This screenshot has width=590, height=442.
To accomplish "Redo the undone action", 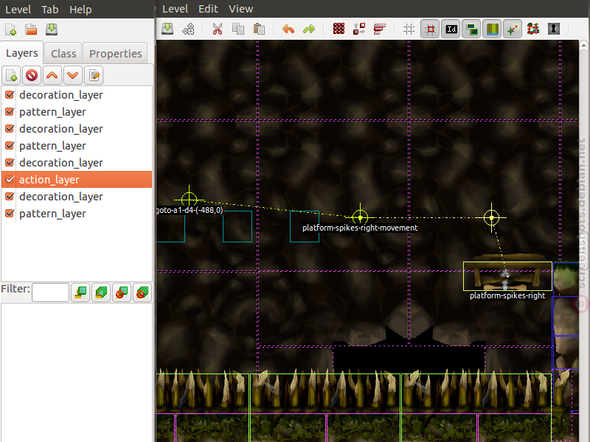I will [309, 29].
